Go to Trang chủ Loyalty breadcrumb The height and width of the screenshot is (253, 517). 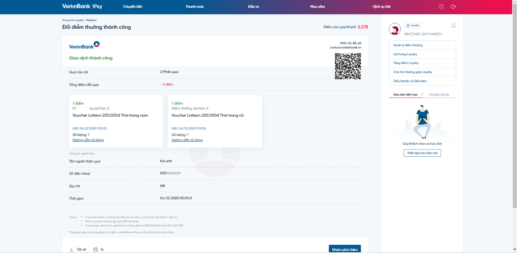(72, 20)
